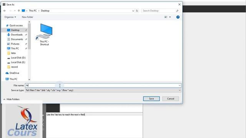Create a New folder
246x138 pixels.
pos(27,17)
